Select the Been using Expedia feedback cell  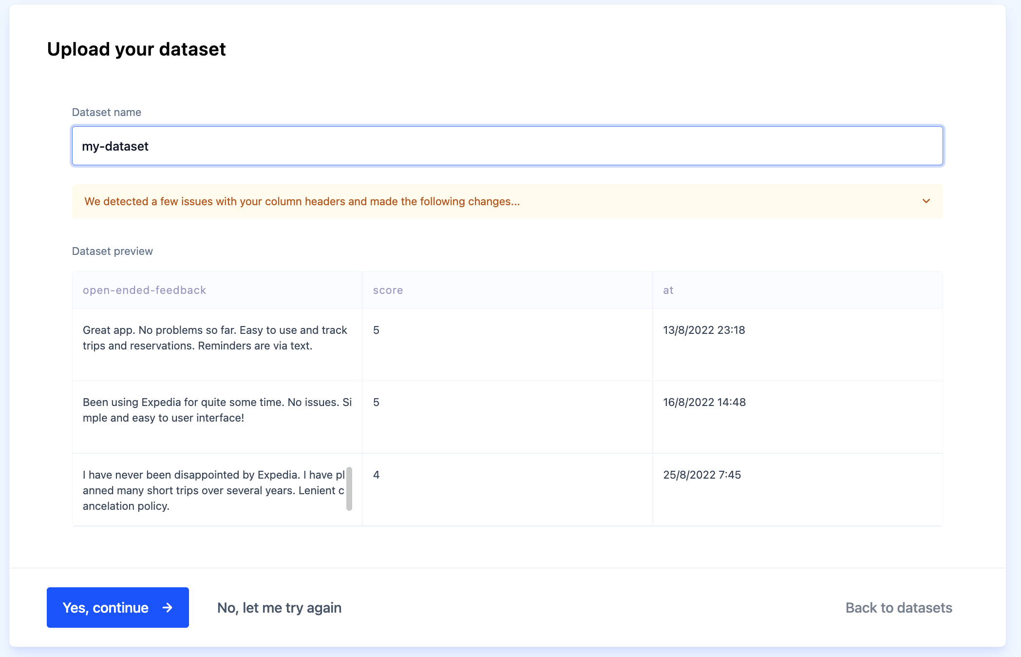[x=217, y=410]
